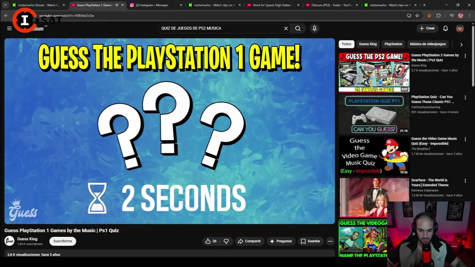
Task: Open the browser media control icon
Action: (x=451, y=16)
